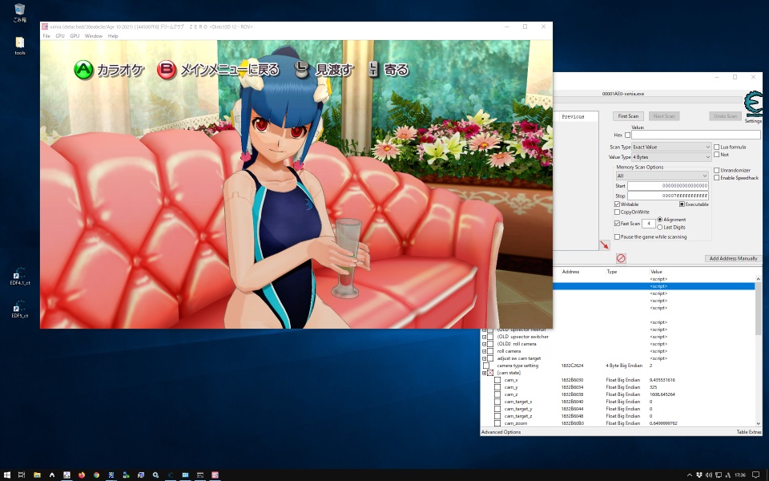This screenshot has width=769, height=481.
Task: Click the xenia window title icon
Action: [45, 26]
